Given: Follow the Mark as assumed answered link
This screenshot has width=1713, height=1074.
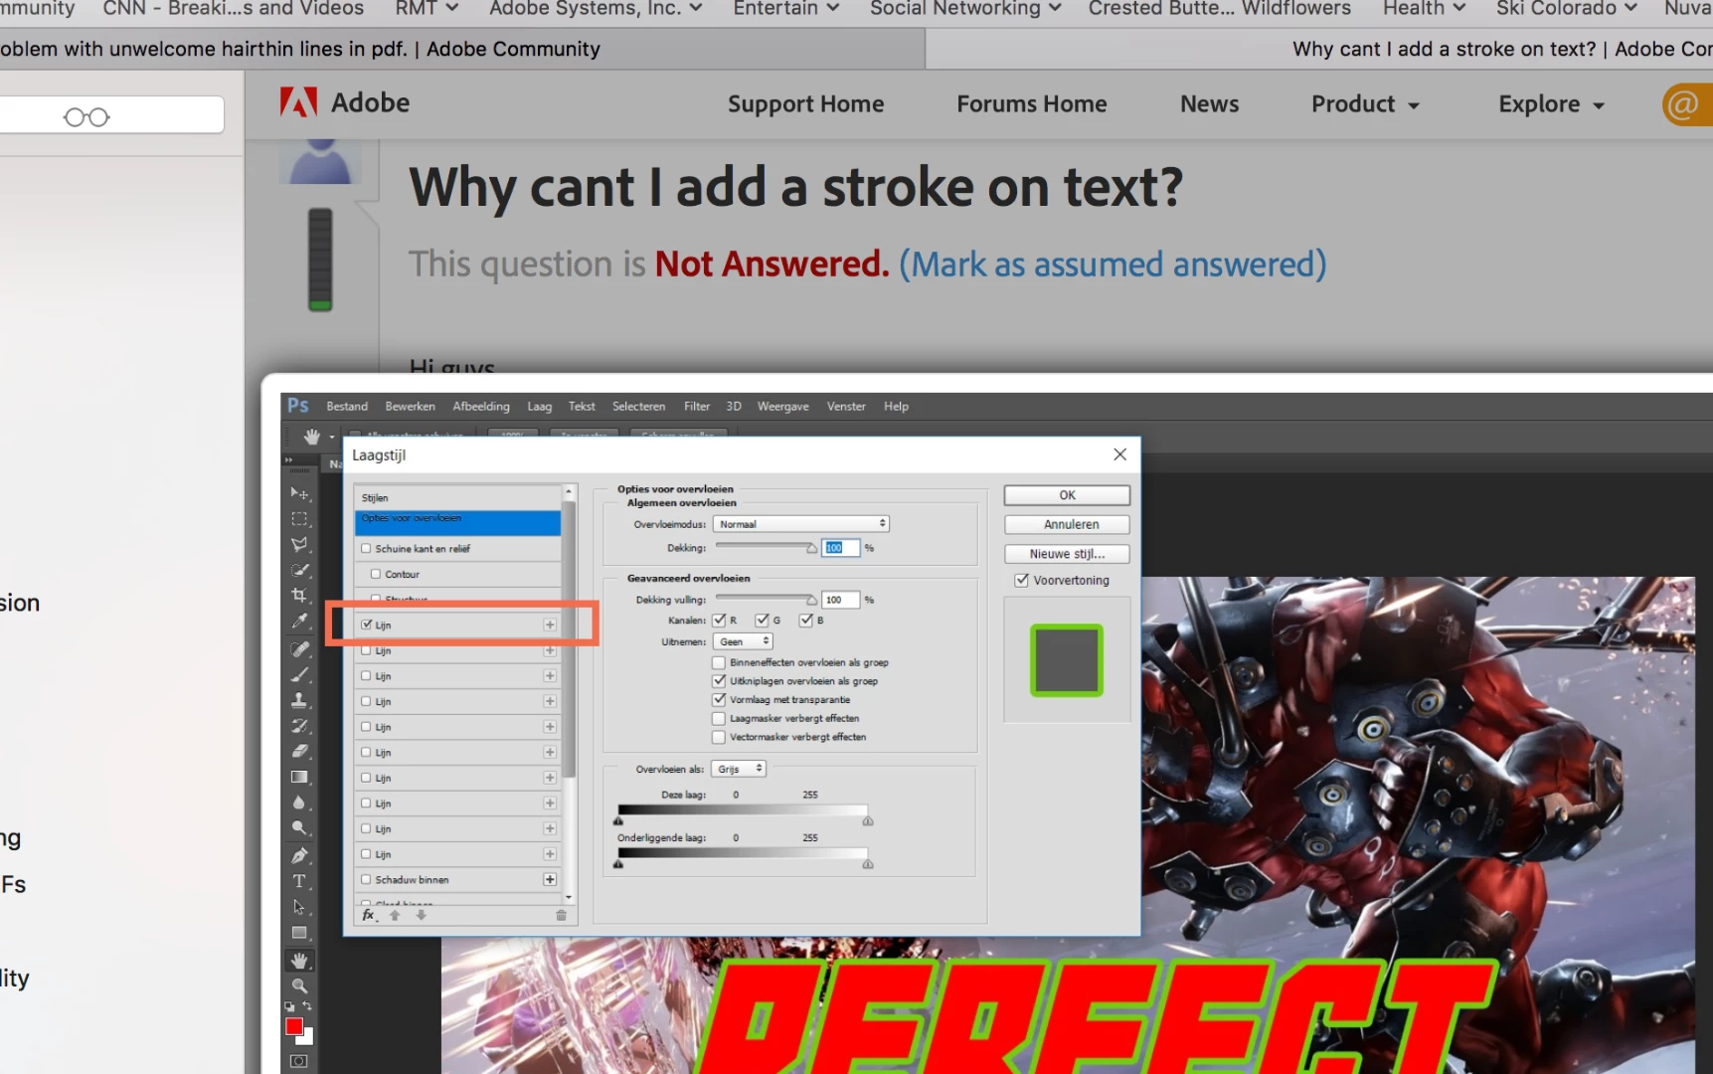Looking at the screenshot, I should [1113, 265].
